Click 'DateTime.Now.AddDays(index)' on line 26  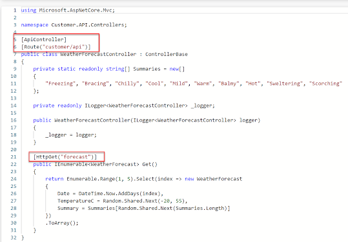[x=119, y=194]
